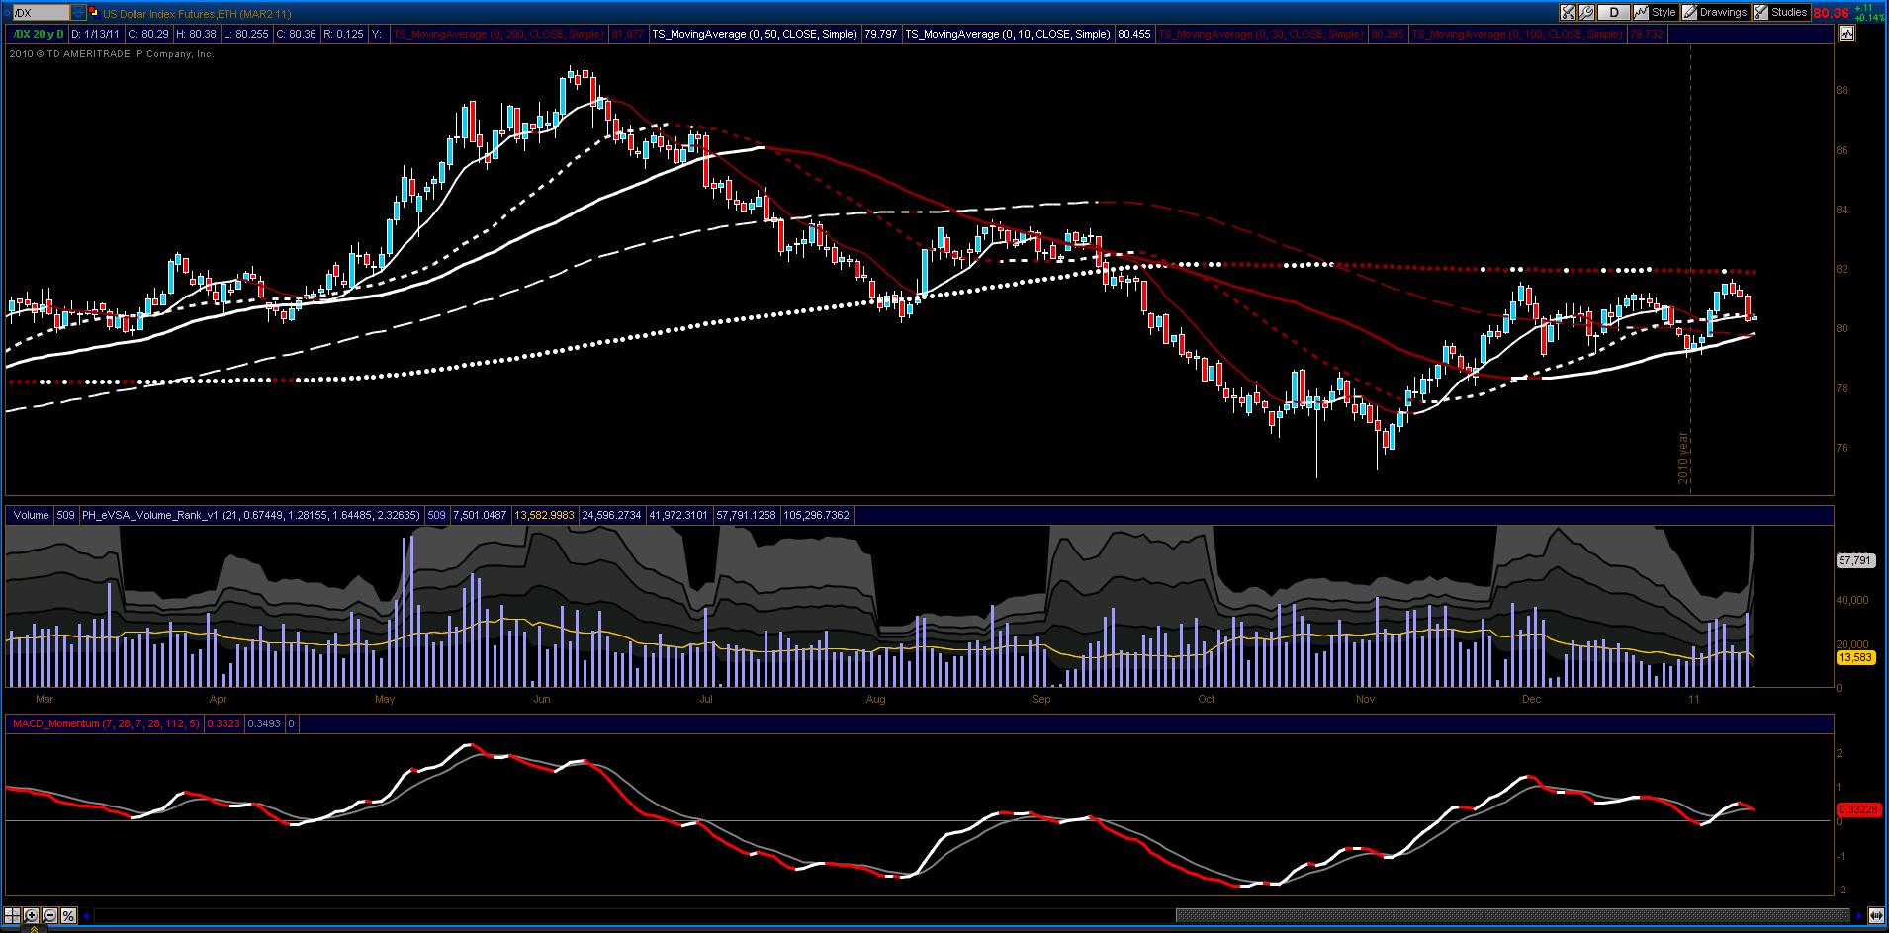
Task: Click the colored squares symbol link icon
Action: click(93, 13)
